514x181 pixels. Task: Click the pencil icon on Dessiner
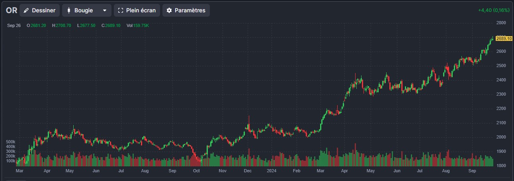click(x=27, y=10)
